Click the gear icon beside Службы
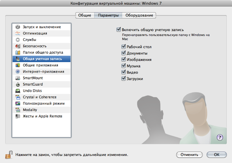Screen dimensions: 232x163 (x=18, y=40)
